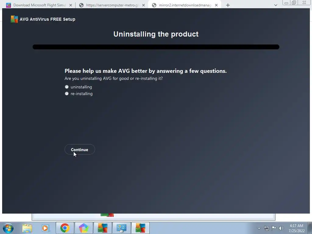
Task: Switch to Download Microsoft Flight Simulator tab
Action: (x=39, y=5)
